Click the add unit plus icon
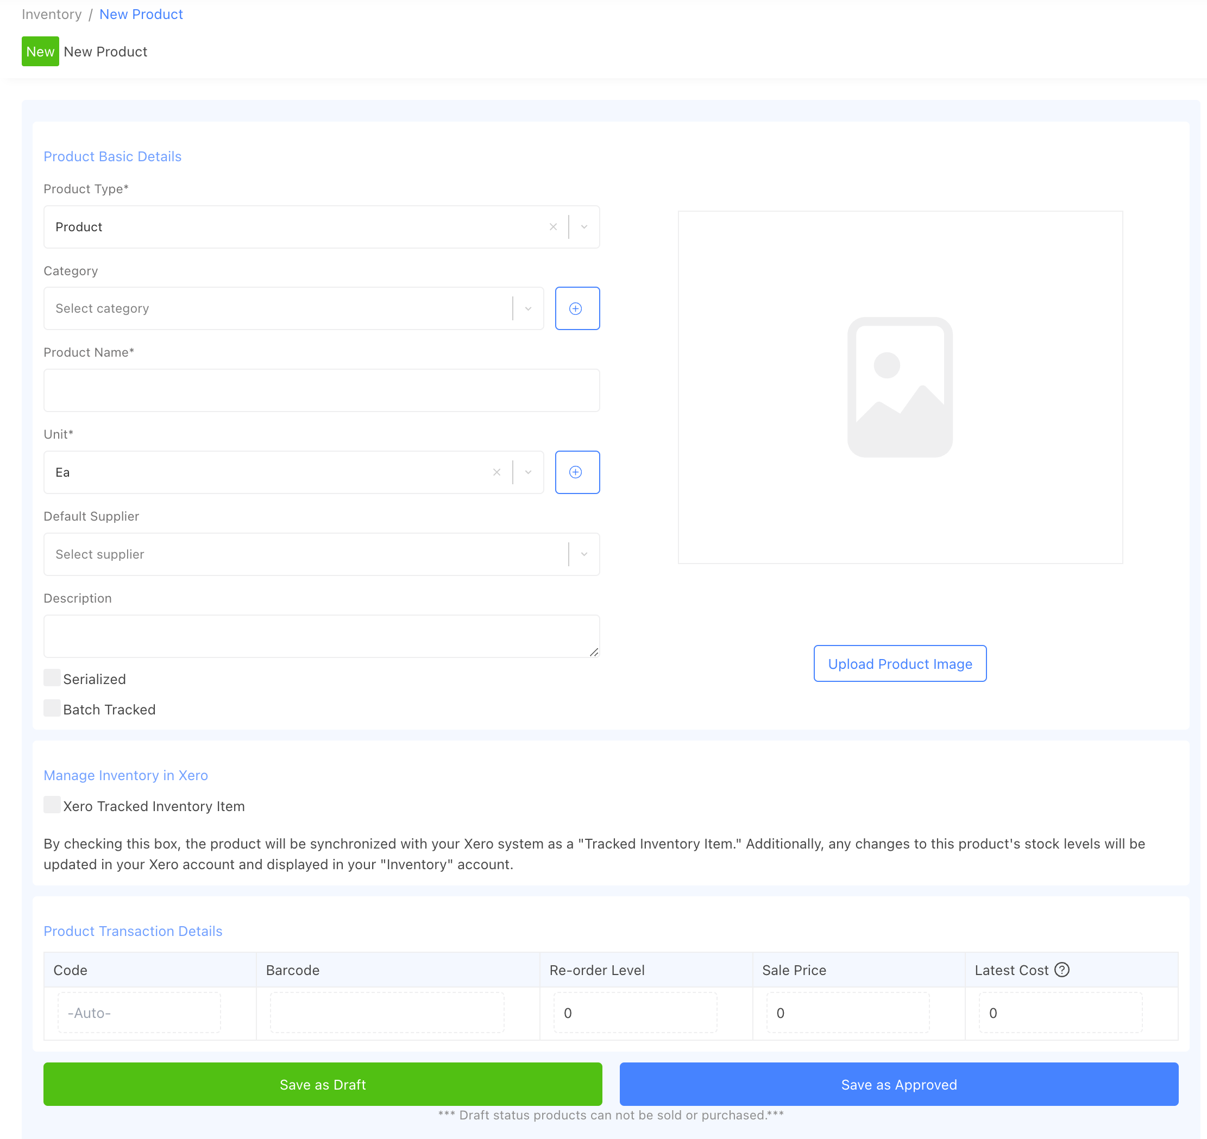 click(576, 472)
